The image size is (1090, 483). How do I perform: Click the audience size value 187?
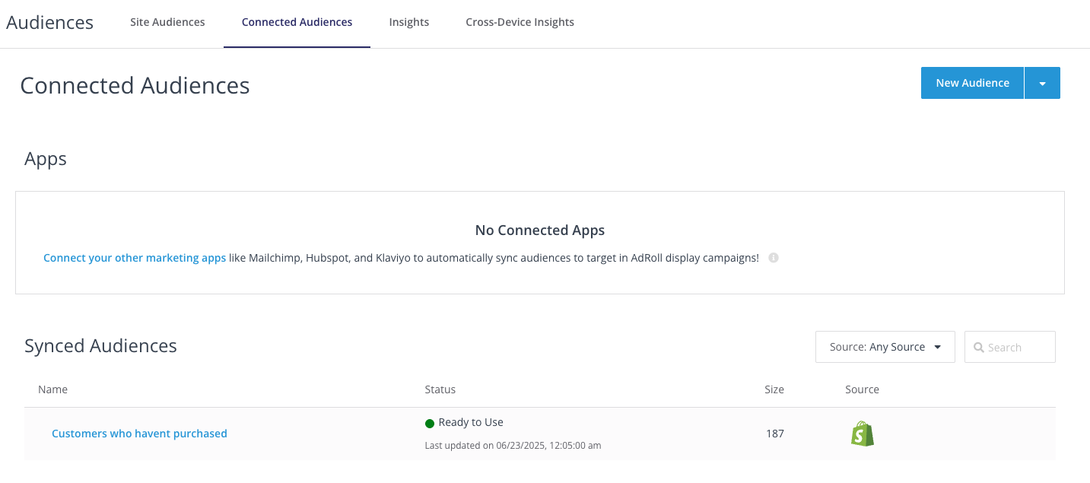coord(774,434)
